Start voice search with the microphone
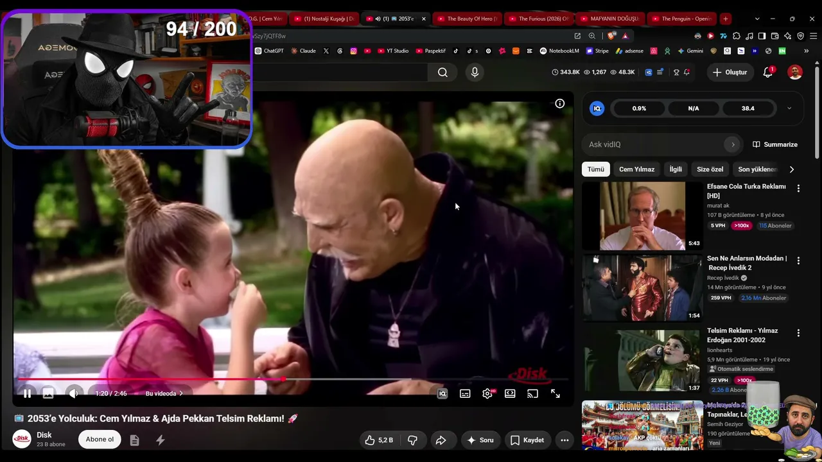 pos(475,73)
